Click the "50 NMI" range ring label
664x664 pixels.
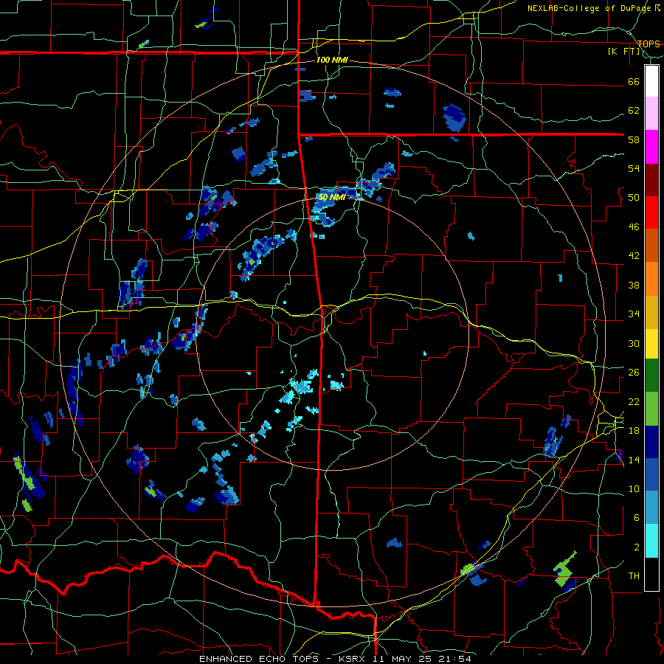(332, 197)
